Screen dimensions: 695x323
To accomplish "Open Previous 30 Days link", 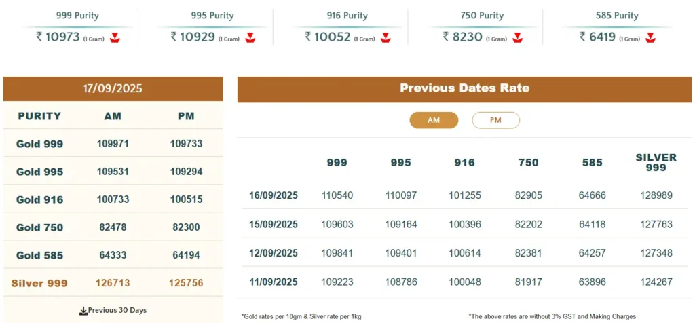I will (117, 311).
